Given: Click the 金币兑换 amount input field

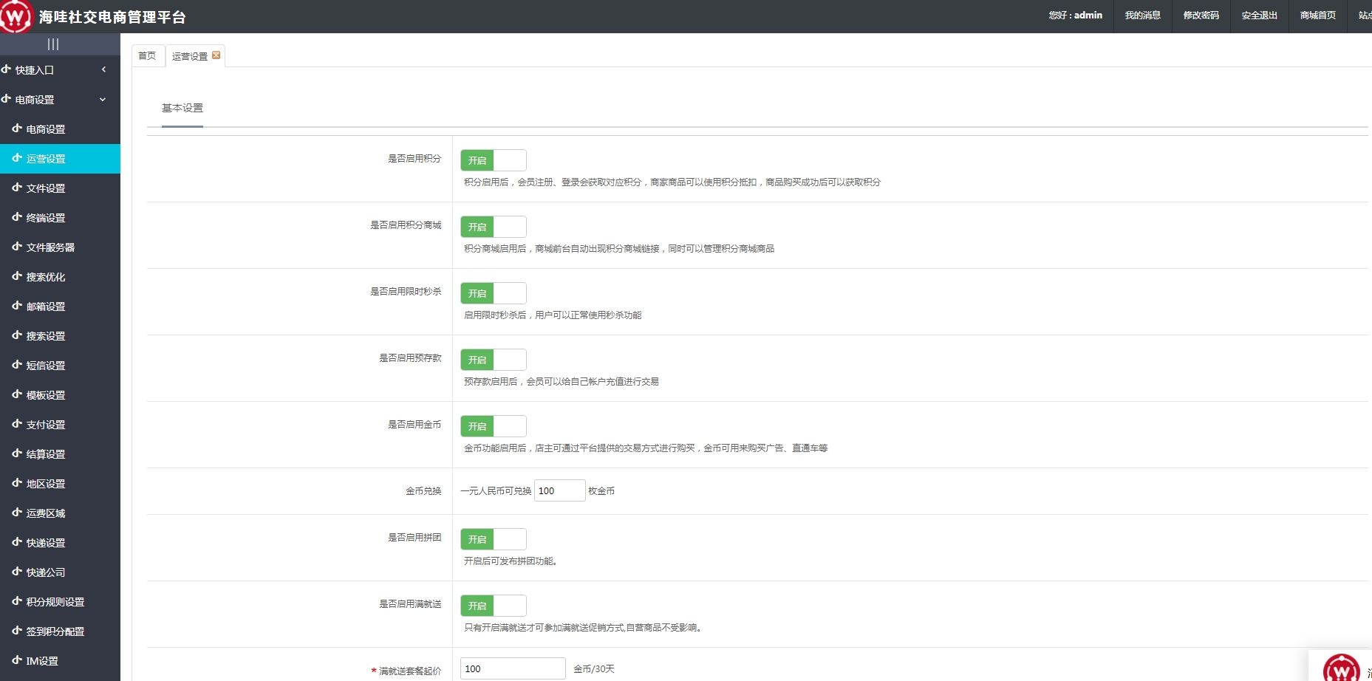Looking at the screenshot, I should click(559, 490).
